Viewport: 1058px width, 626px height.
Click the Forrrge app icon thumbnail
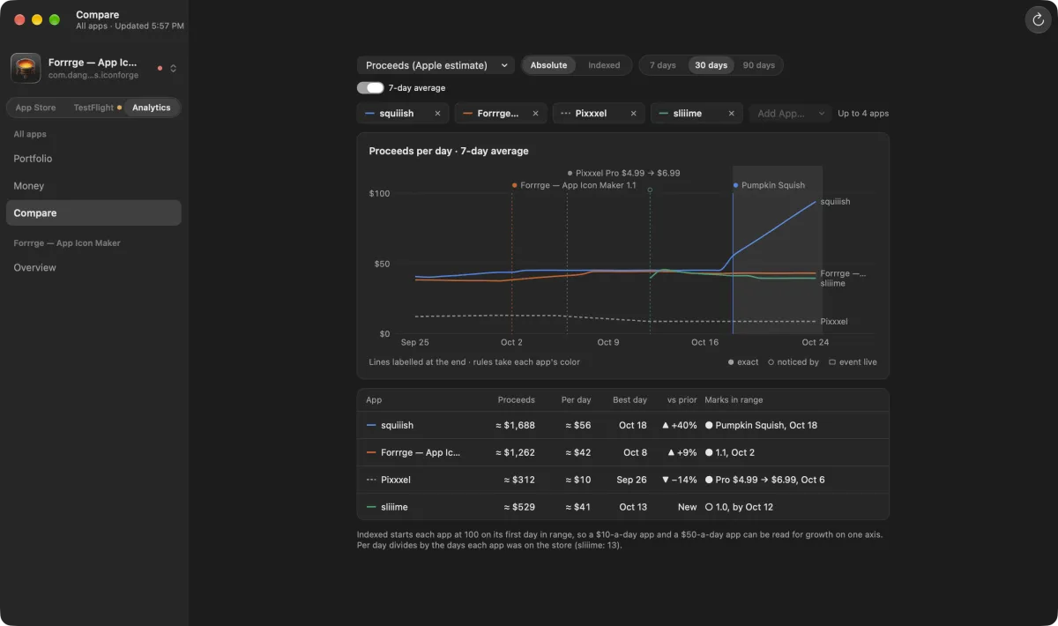(x=25, y=68)
